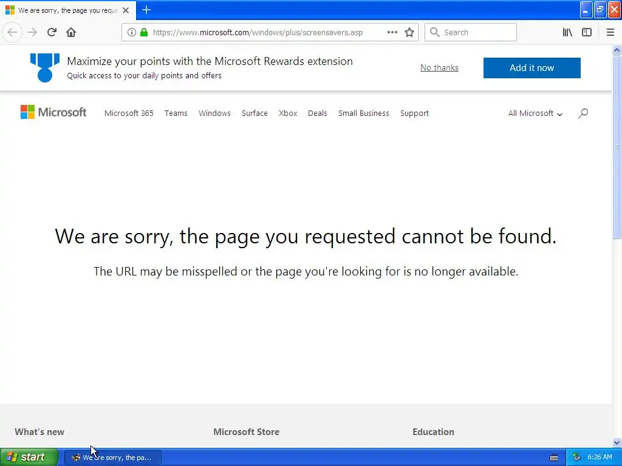
Task: Open the page actions three-dot menu
Action: tap(392, 32)
